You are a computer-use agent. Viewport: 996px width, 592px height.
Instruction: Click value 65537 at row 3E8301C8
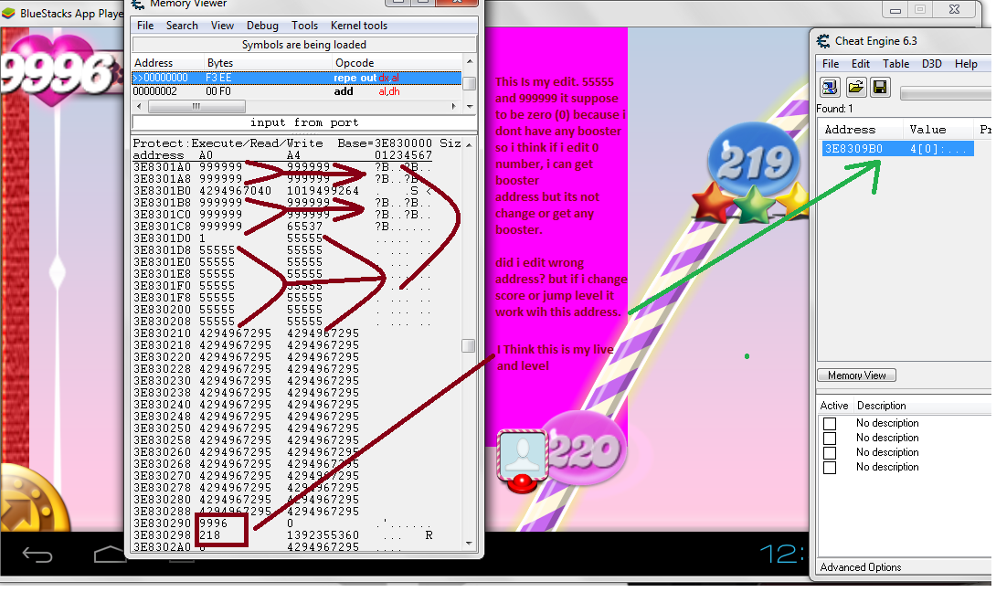[x=304, y=227]
